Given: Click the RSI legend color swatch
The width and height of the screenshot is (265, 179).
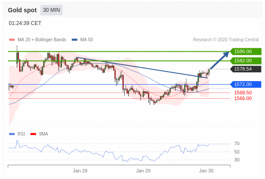Looking at the screenshot, I should click(x=12, y=134).
